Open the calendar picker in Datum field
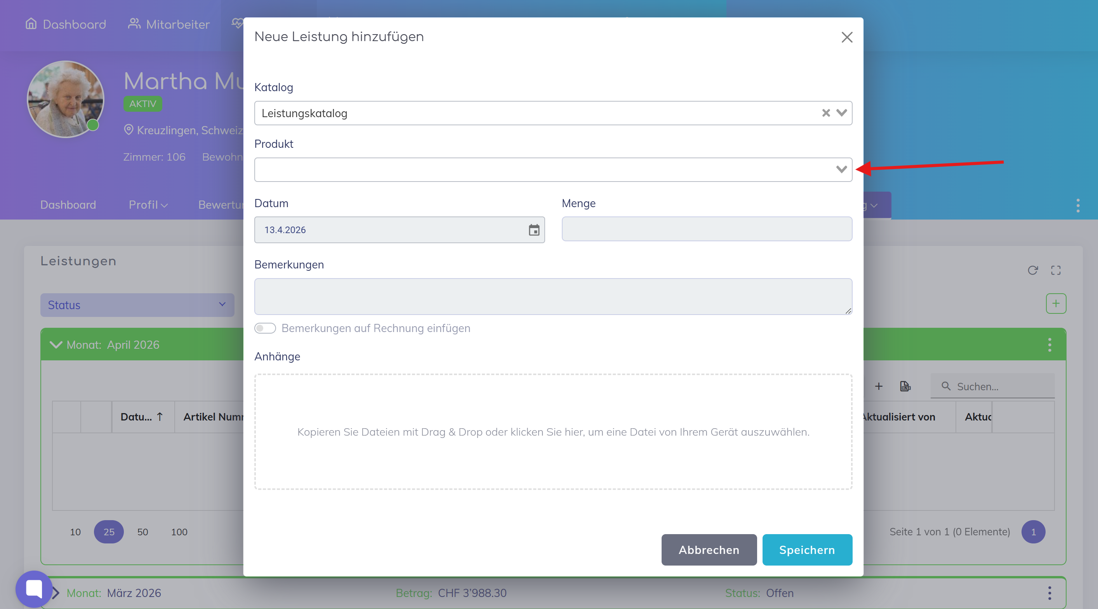This screenshot has width=1098, height=609. pyautogui.click(x=533, y=230)
